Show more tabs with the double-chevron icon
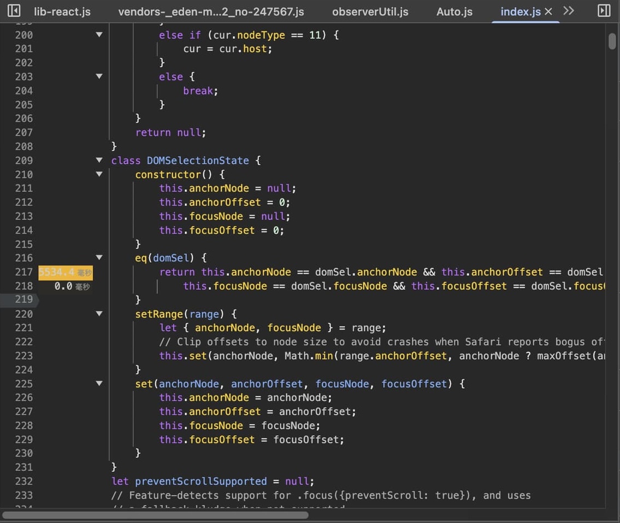 569,11
